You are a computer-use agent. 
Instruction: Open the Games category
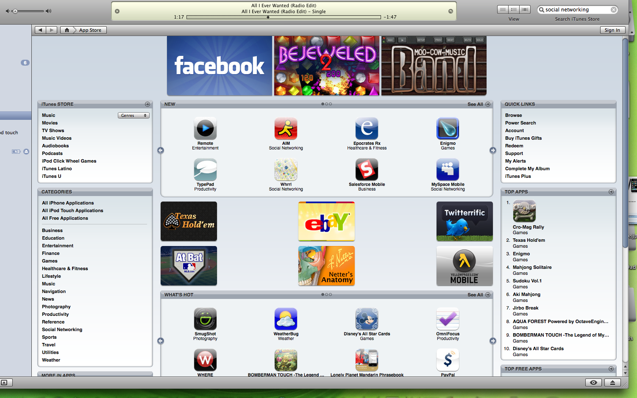(x=50, y=261)
